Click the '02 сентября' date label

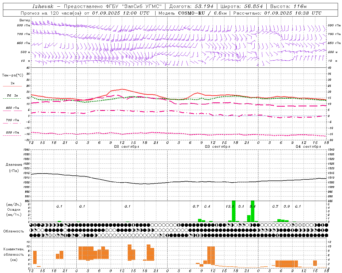click(126, 147)
